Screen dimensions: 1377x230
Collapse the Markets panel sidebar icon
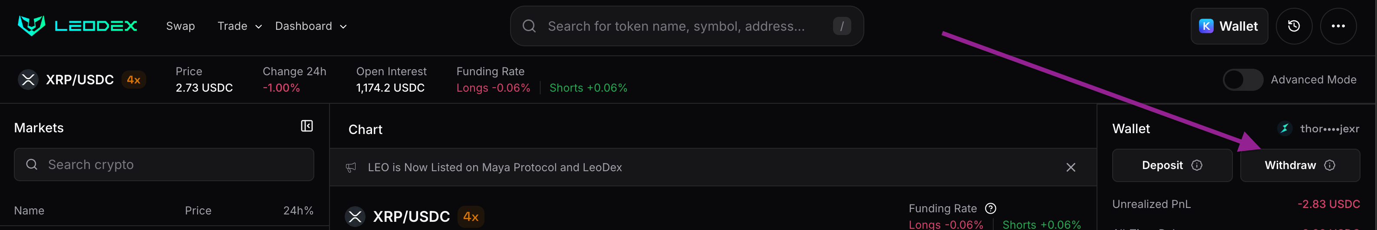click(x=307, y=126)
